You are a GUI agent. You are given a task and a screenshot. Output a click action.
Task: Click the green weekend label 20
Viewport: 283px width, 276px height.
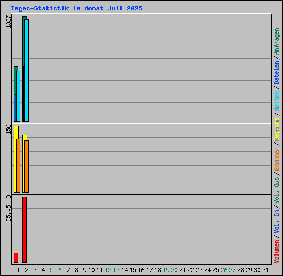[x=174, y=270]
